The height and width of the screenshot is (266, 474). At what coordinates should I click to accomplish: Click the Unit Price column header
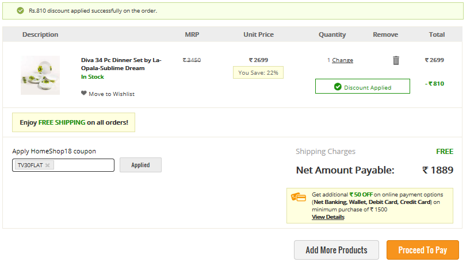(258, 34)
